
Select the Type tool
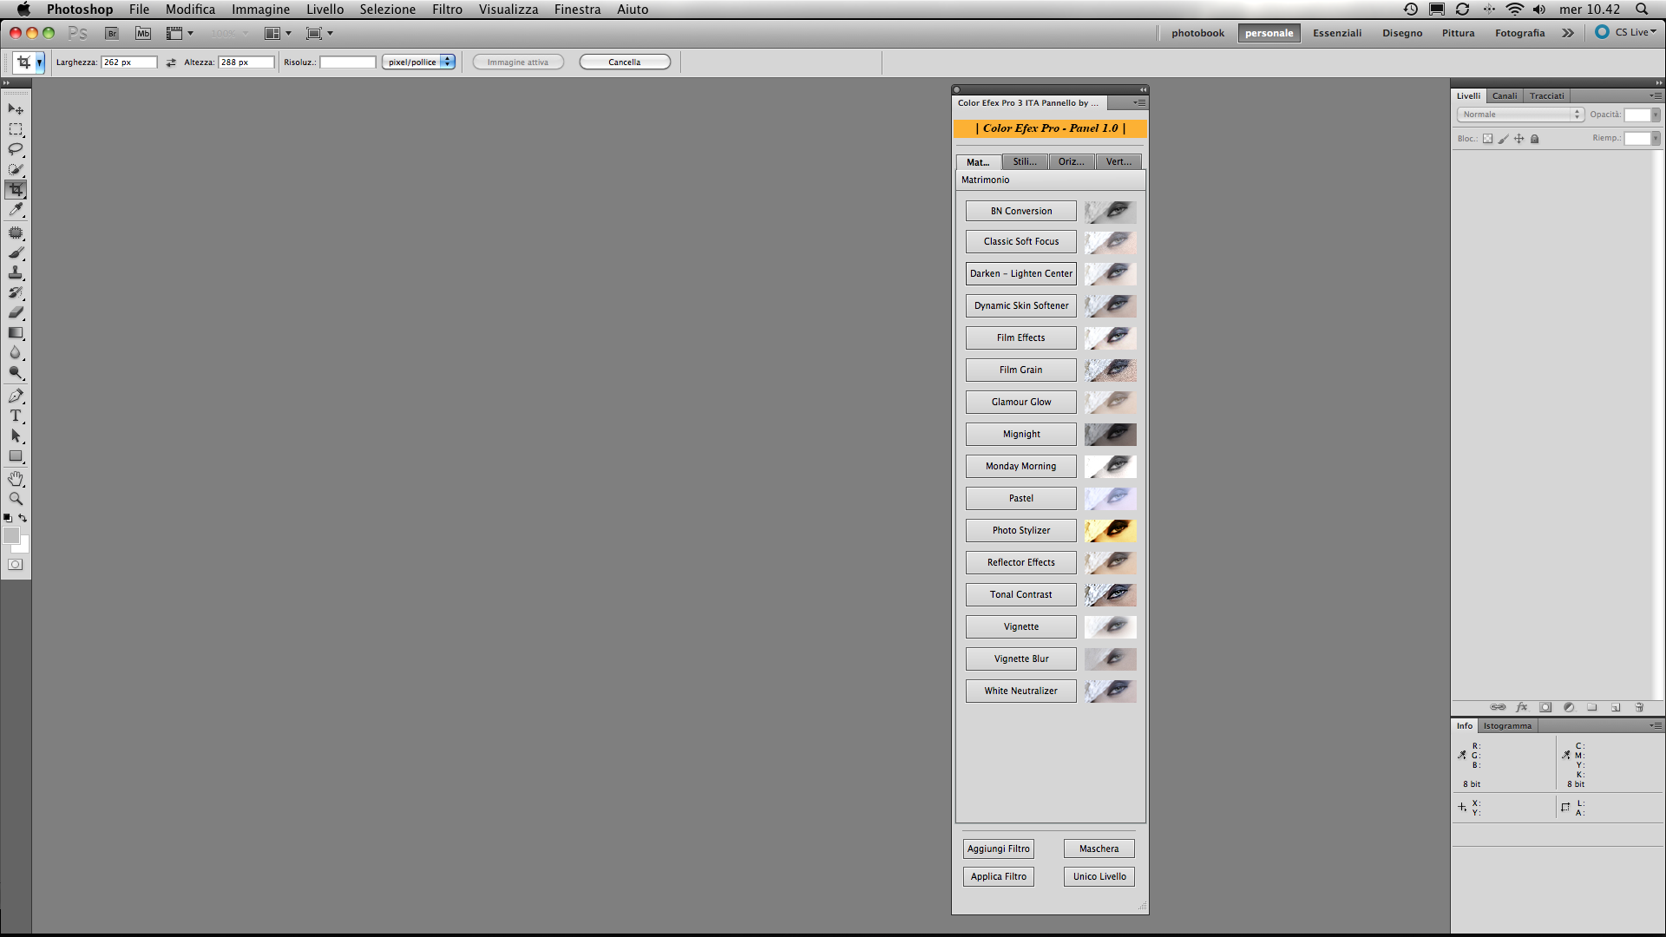point(16,416)
